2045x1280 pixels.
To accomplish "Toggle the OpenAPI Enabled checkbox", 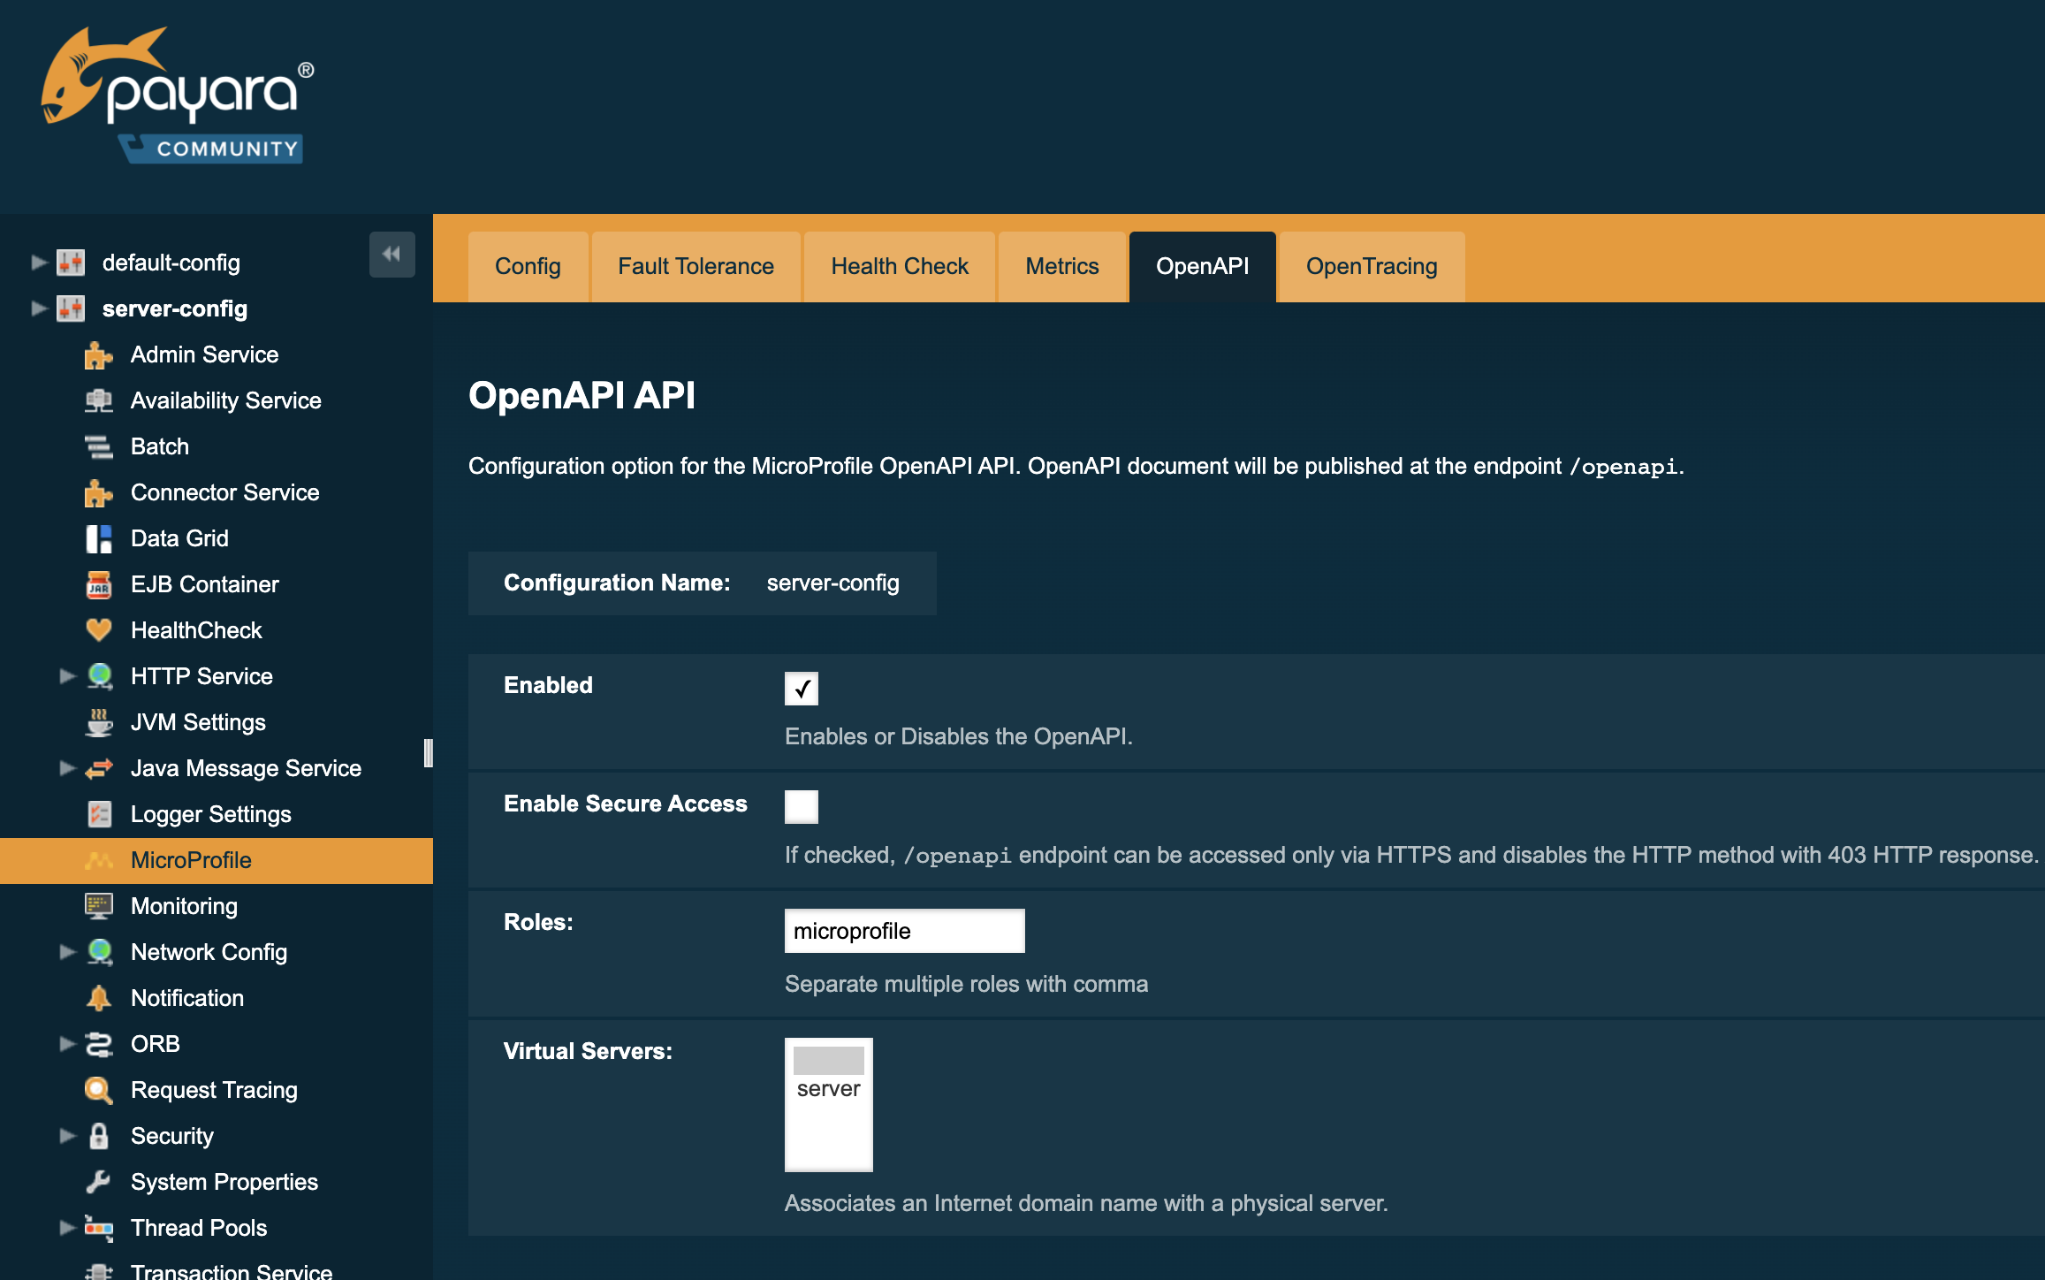I will point(801,689).
